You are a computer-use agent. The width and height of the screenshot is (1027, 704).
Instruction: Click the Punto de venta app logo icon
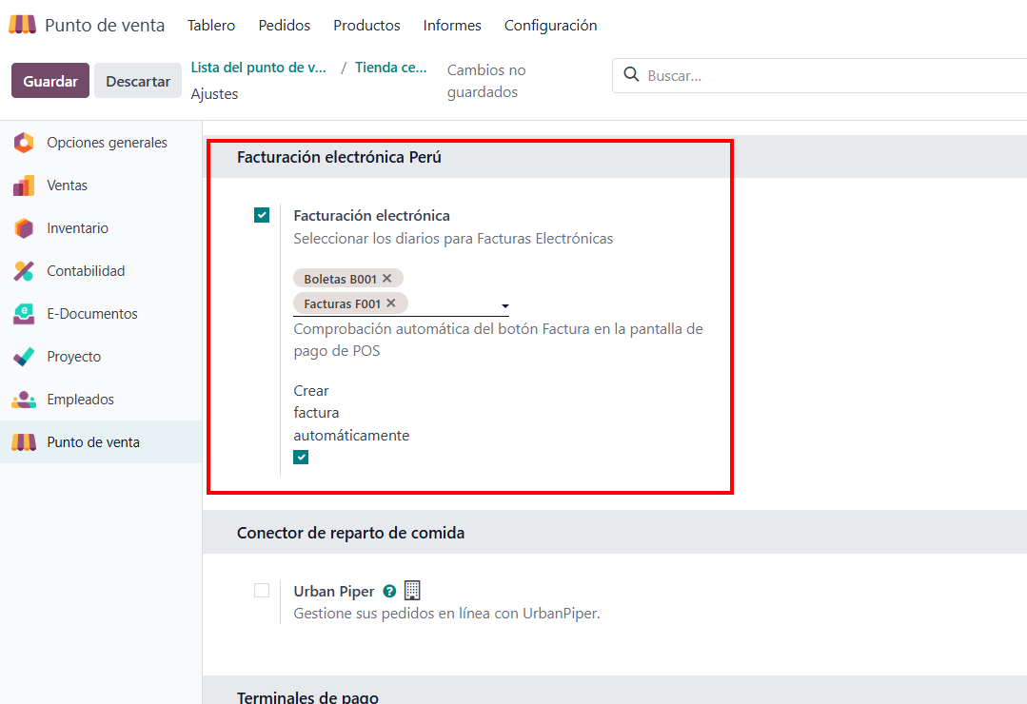[x=22, y=26]
